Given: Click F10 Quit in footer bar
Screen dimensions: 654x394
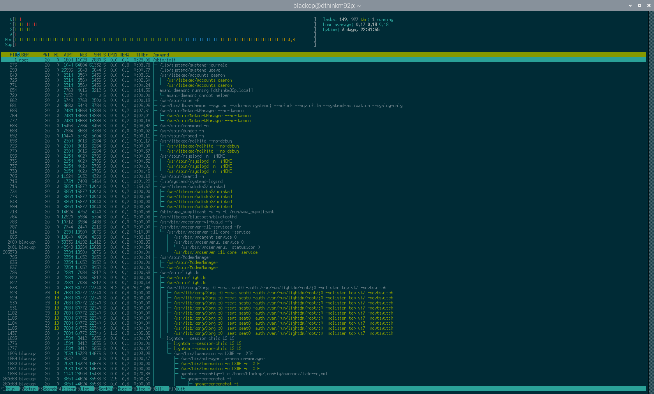Looking at the screenshot, I should [177, 389].
